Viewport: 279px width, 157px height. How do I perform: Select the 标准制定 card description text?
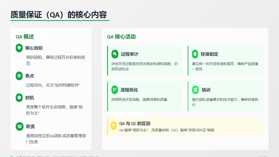click(x=225, y=66)
